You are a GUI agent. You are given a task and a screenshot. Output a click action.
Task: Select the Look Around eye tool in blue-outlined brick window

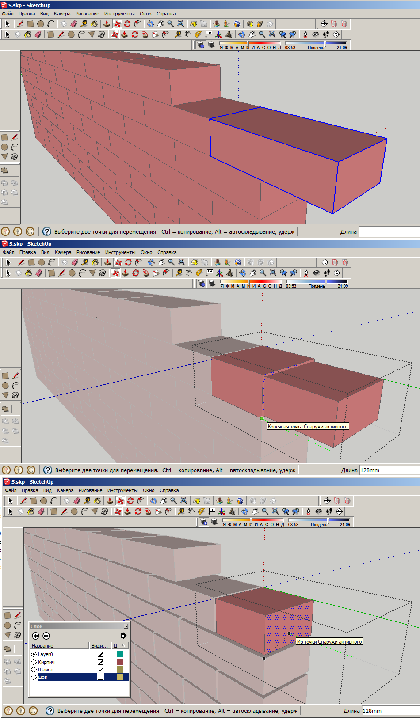click(316, 34)
